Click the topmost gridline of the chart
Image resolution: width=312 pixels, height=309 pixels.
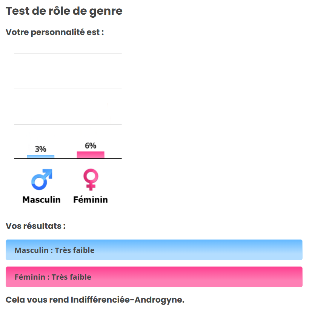click(x=68, y=54)
